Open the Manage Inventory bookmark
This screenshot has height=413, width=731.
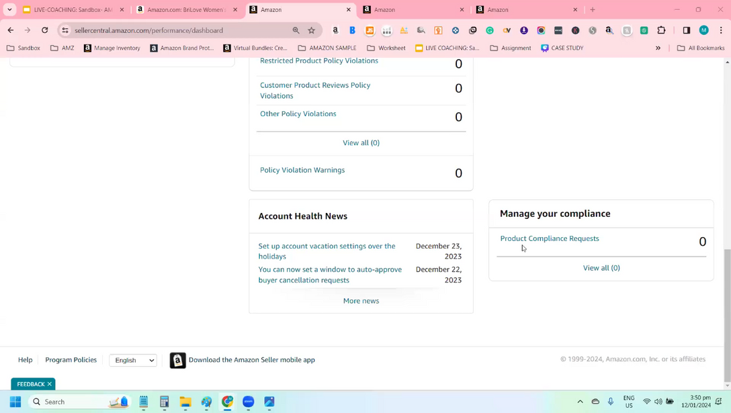pos(112,48)
